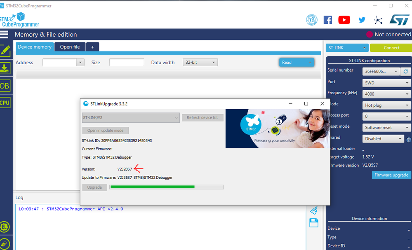Screen dimensions: 412x250
Task: Expand the Address dropdown arrow
Action: [x=80, y=63]
